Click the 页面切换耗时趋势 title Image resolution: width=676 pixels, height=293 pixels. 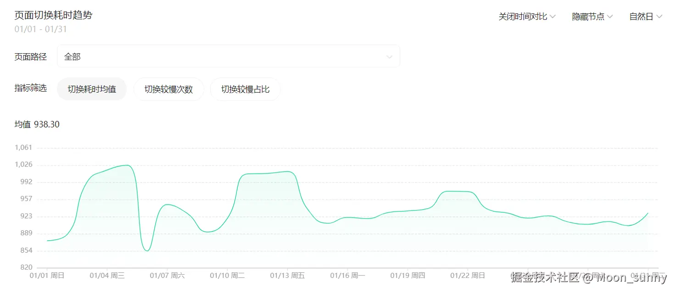coord(53,15)
